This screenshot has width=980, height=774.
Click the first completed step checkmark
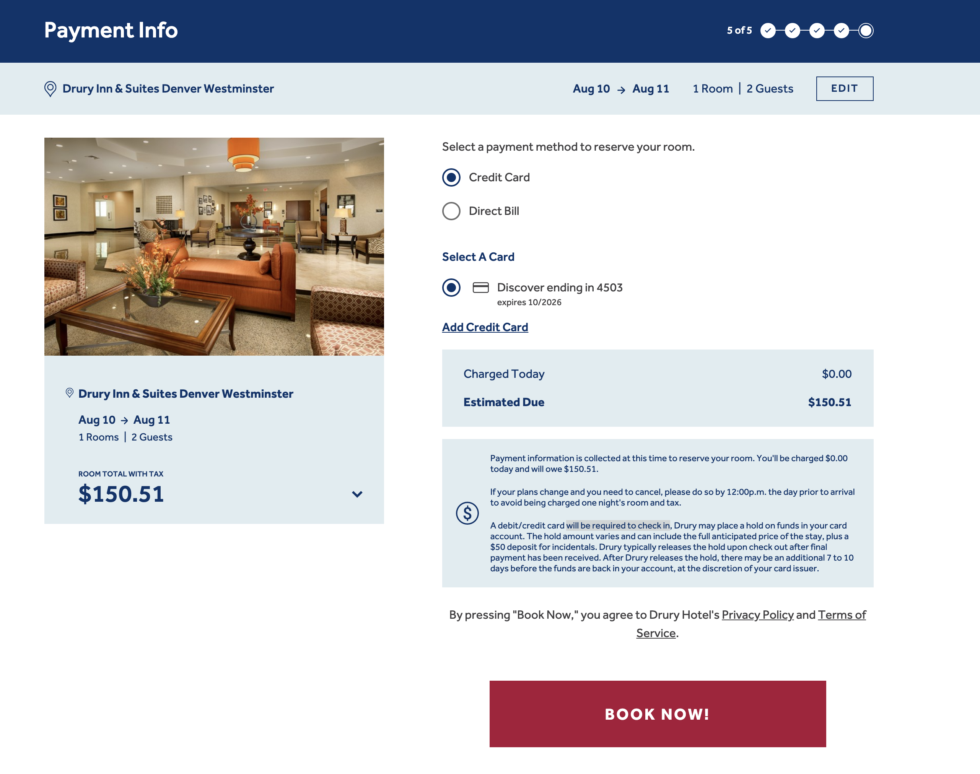(x=768, y=31)
